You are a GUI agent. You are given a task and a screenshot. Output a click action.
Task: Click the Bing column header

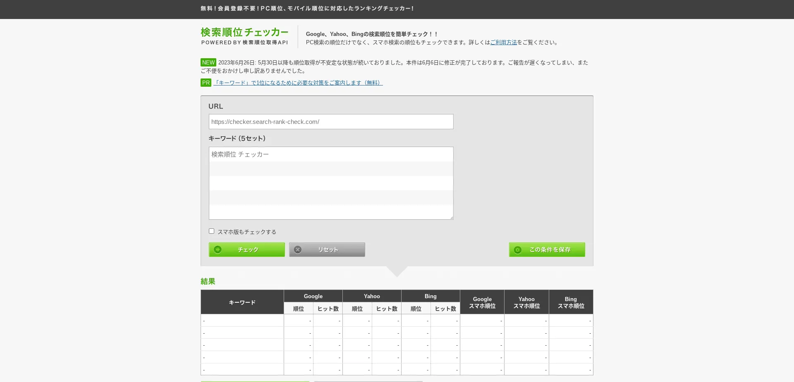430,296
